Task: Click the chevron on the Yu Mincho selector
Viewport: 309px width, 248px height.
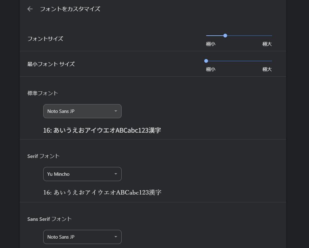Action: [x=116, y=174]
